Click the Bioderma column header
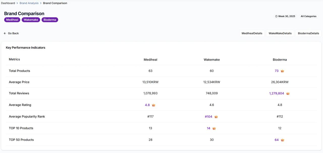This screenshot has height=153, width=323. [x=280, y=60]
